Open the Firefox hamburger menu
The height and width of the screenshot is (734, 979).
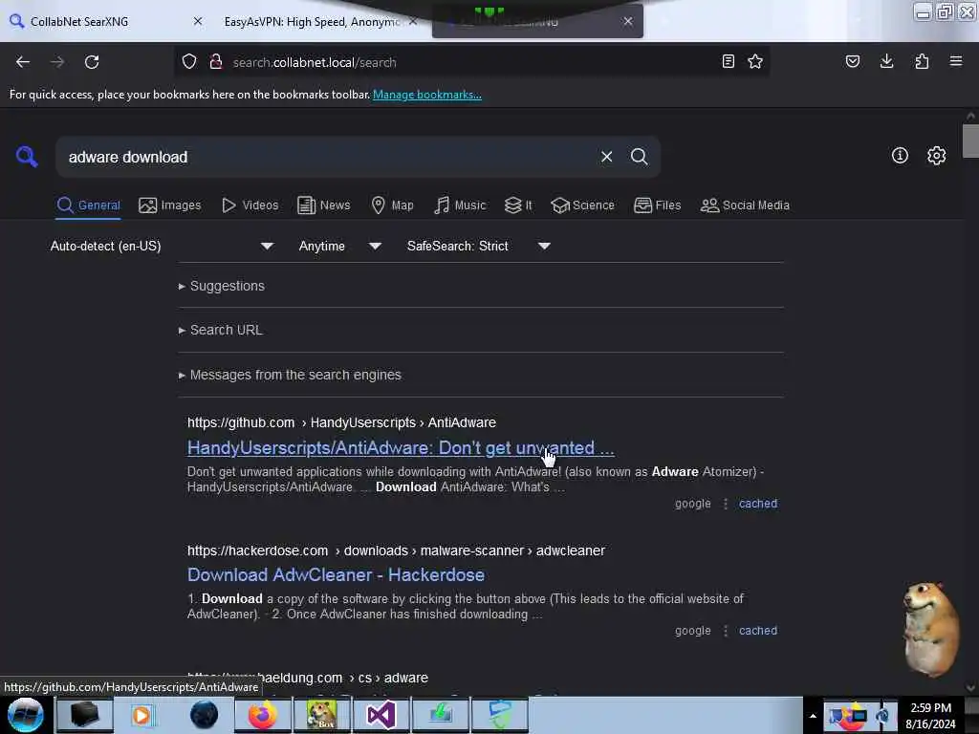[956, 61]
